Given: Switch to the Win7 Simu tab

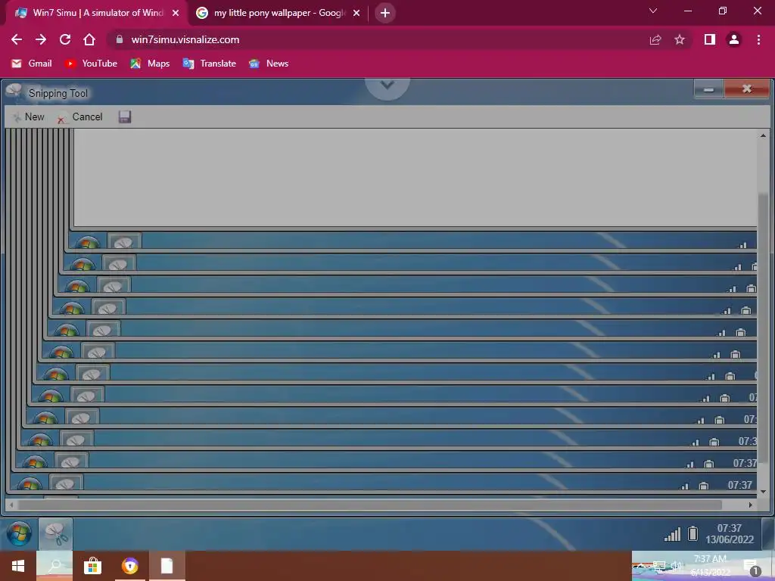Looking at the screenshot, I should coord(97,13).
